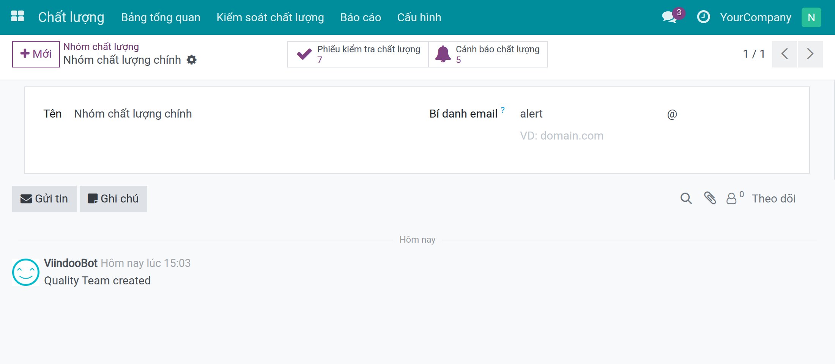This screenshot has width=835, height=364.
Task: Open Cảnh báo chất lượng stat button
Action: tap(488, 54)
